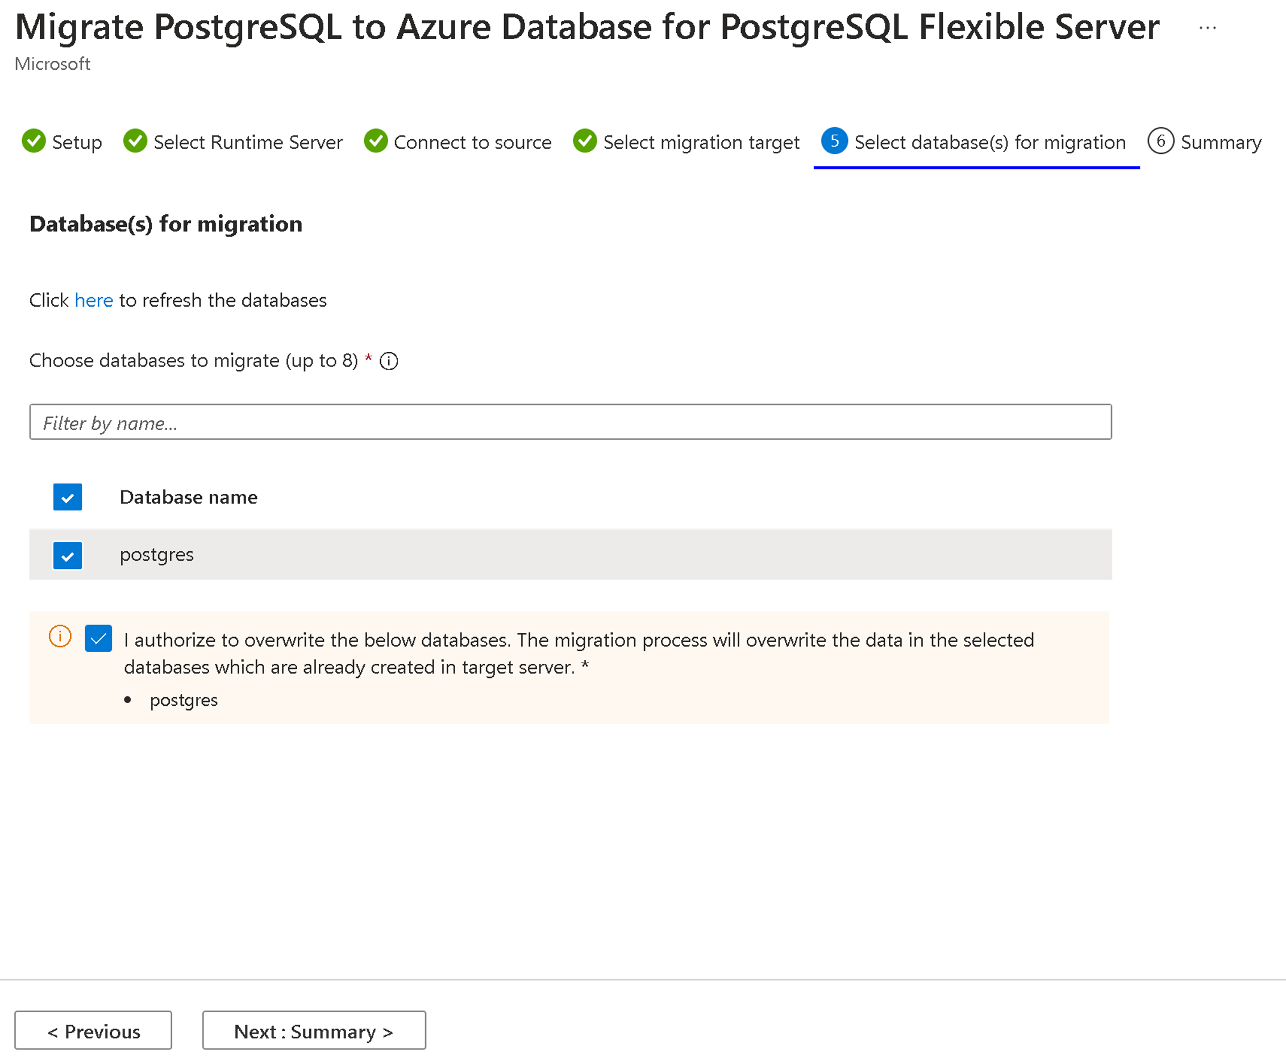Uncheck the postgres database checkbox

pyautogui.click(x=68, y=554)
